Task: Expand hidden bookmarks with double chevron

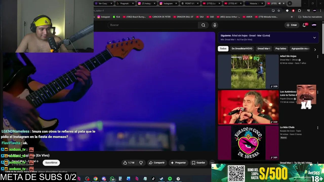Action: (x=292, y=17)
